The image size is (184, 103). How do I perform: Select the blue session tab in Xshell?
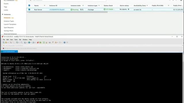[9, 51]
